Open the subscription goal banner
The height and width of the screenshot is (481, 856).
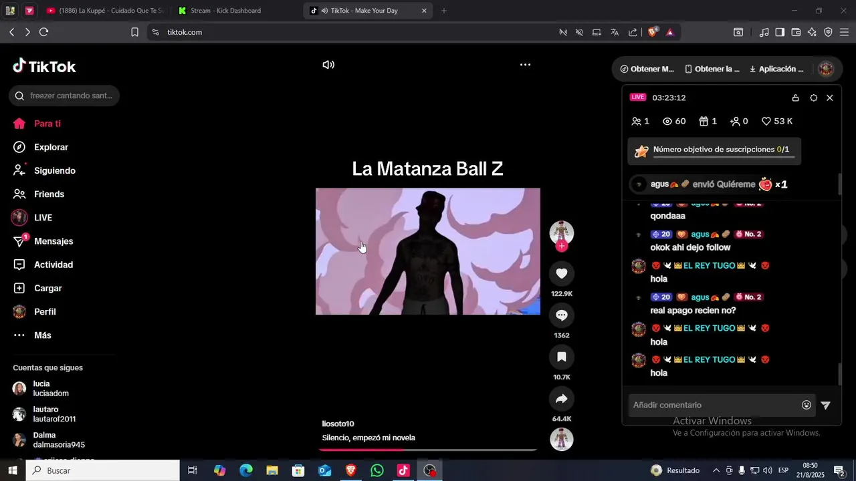coord(714,151)
